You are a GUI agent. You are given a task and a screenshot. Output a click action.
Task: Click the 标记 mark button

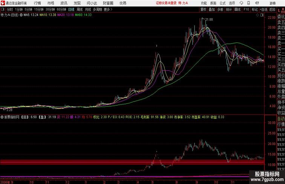pos(254,9)
